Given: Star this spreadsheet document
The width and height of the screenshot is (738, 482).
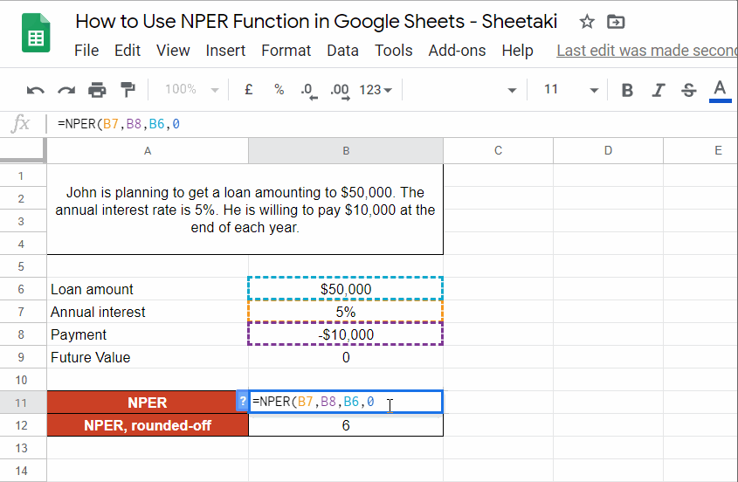Looking at the screenshot, I should coord(586,22).
